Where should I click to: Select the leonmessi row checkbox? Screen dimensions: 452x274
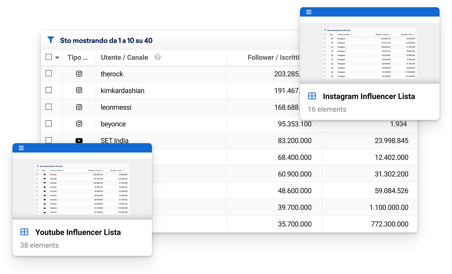(49, 107)
